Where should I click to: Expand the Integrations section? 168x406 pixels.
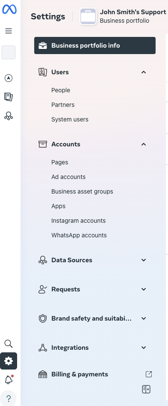[x=144, y=348]
